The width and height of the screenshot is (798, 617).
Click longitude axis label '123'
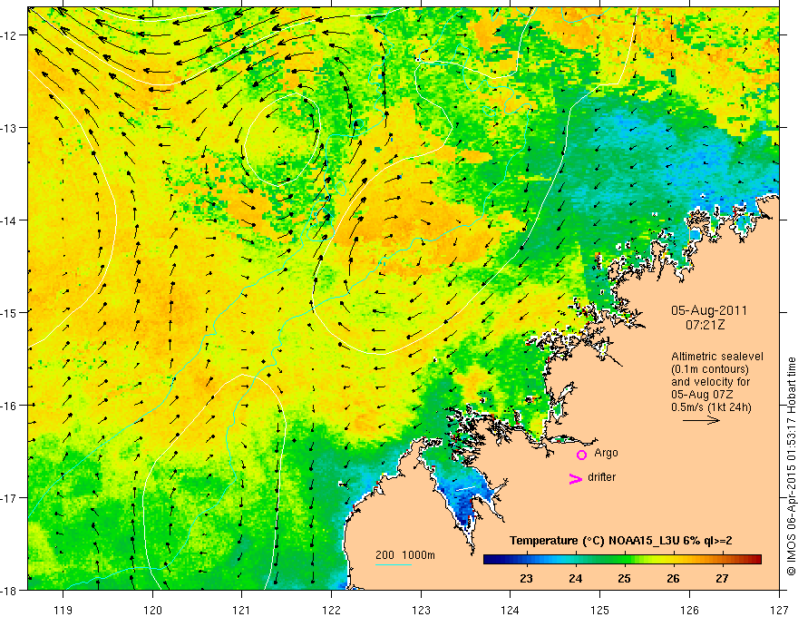tap(421, 610)
